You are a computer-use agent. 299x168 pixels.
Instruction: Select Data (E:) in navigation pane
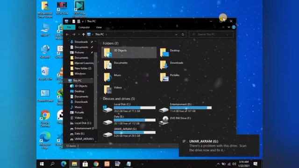coord(79,134)
